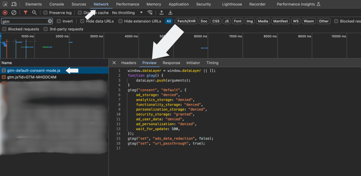The height and width of the screenshot is (176, 361).
Task: Filter by Media requests
Action: pos(263,21)
